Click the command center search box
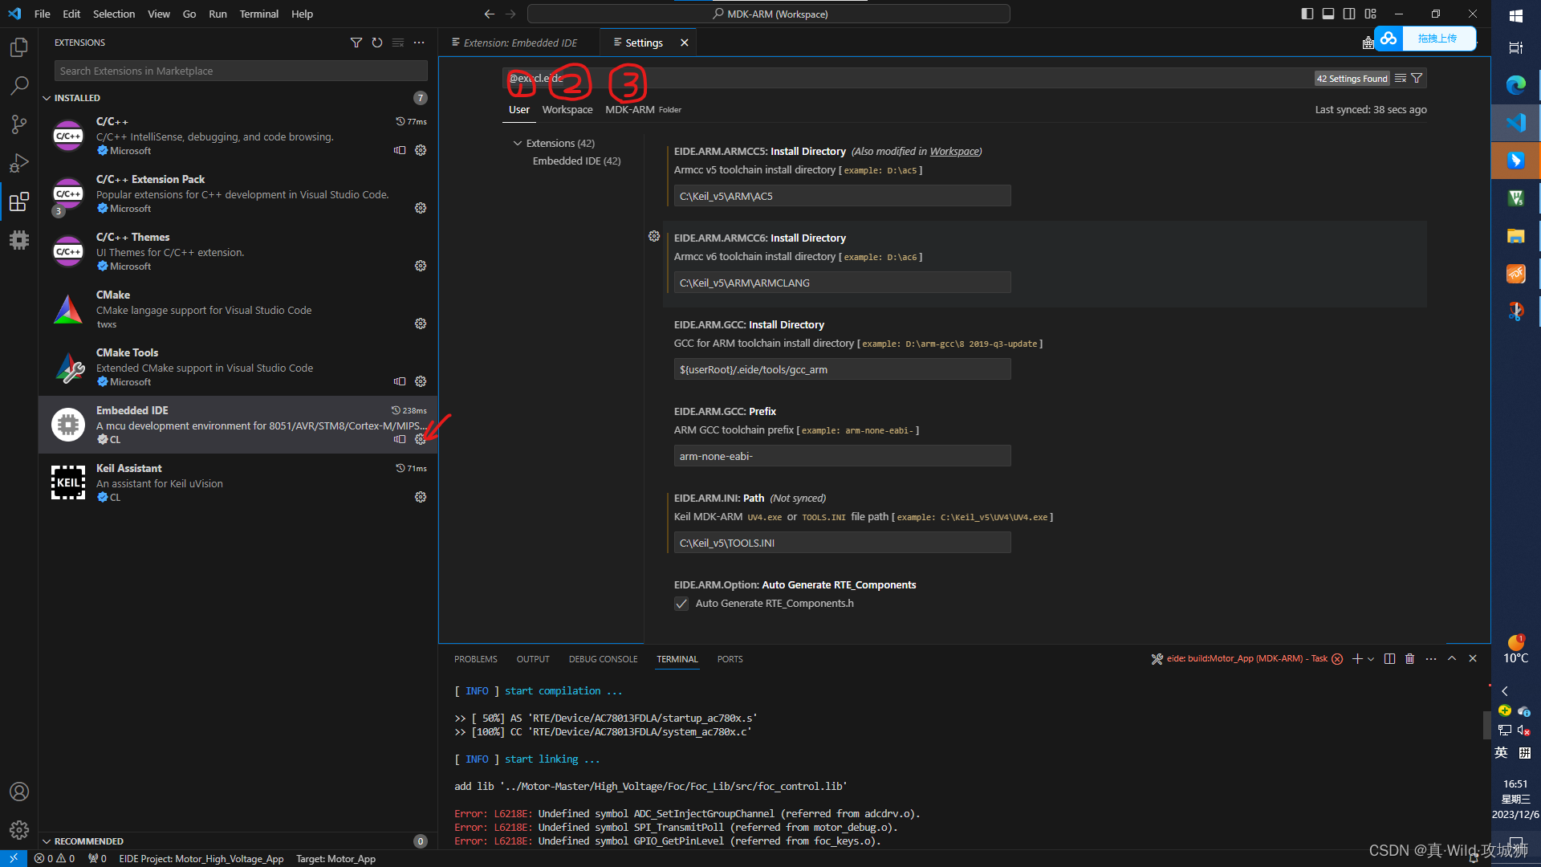1541x867 pixels. click(x=768, y=14)
